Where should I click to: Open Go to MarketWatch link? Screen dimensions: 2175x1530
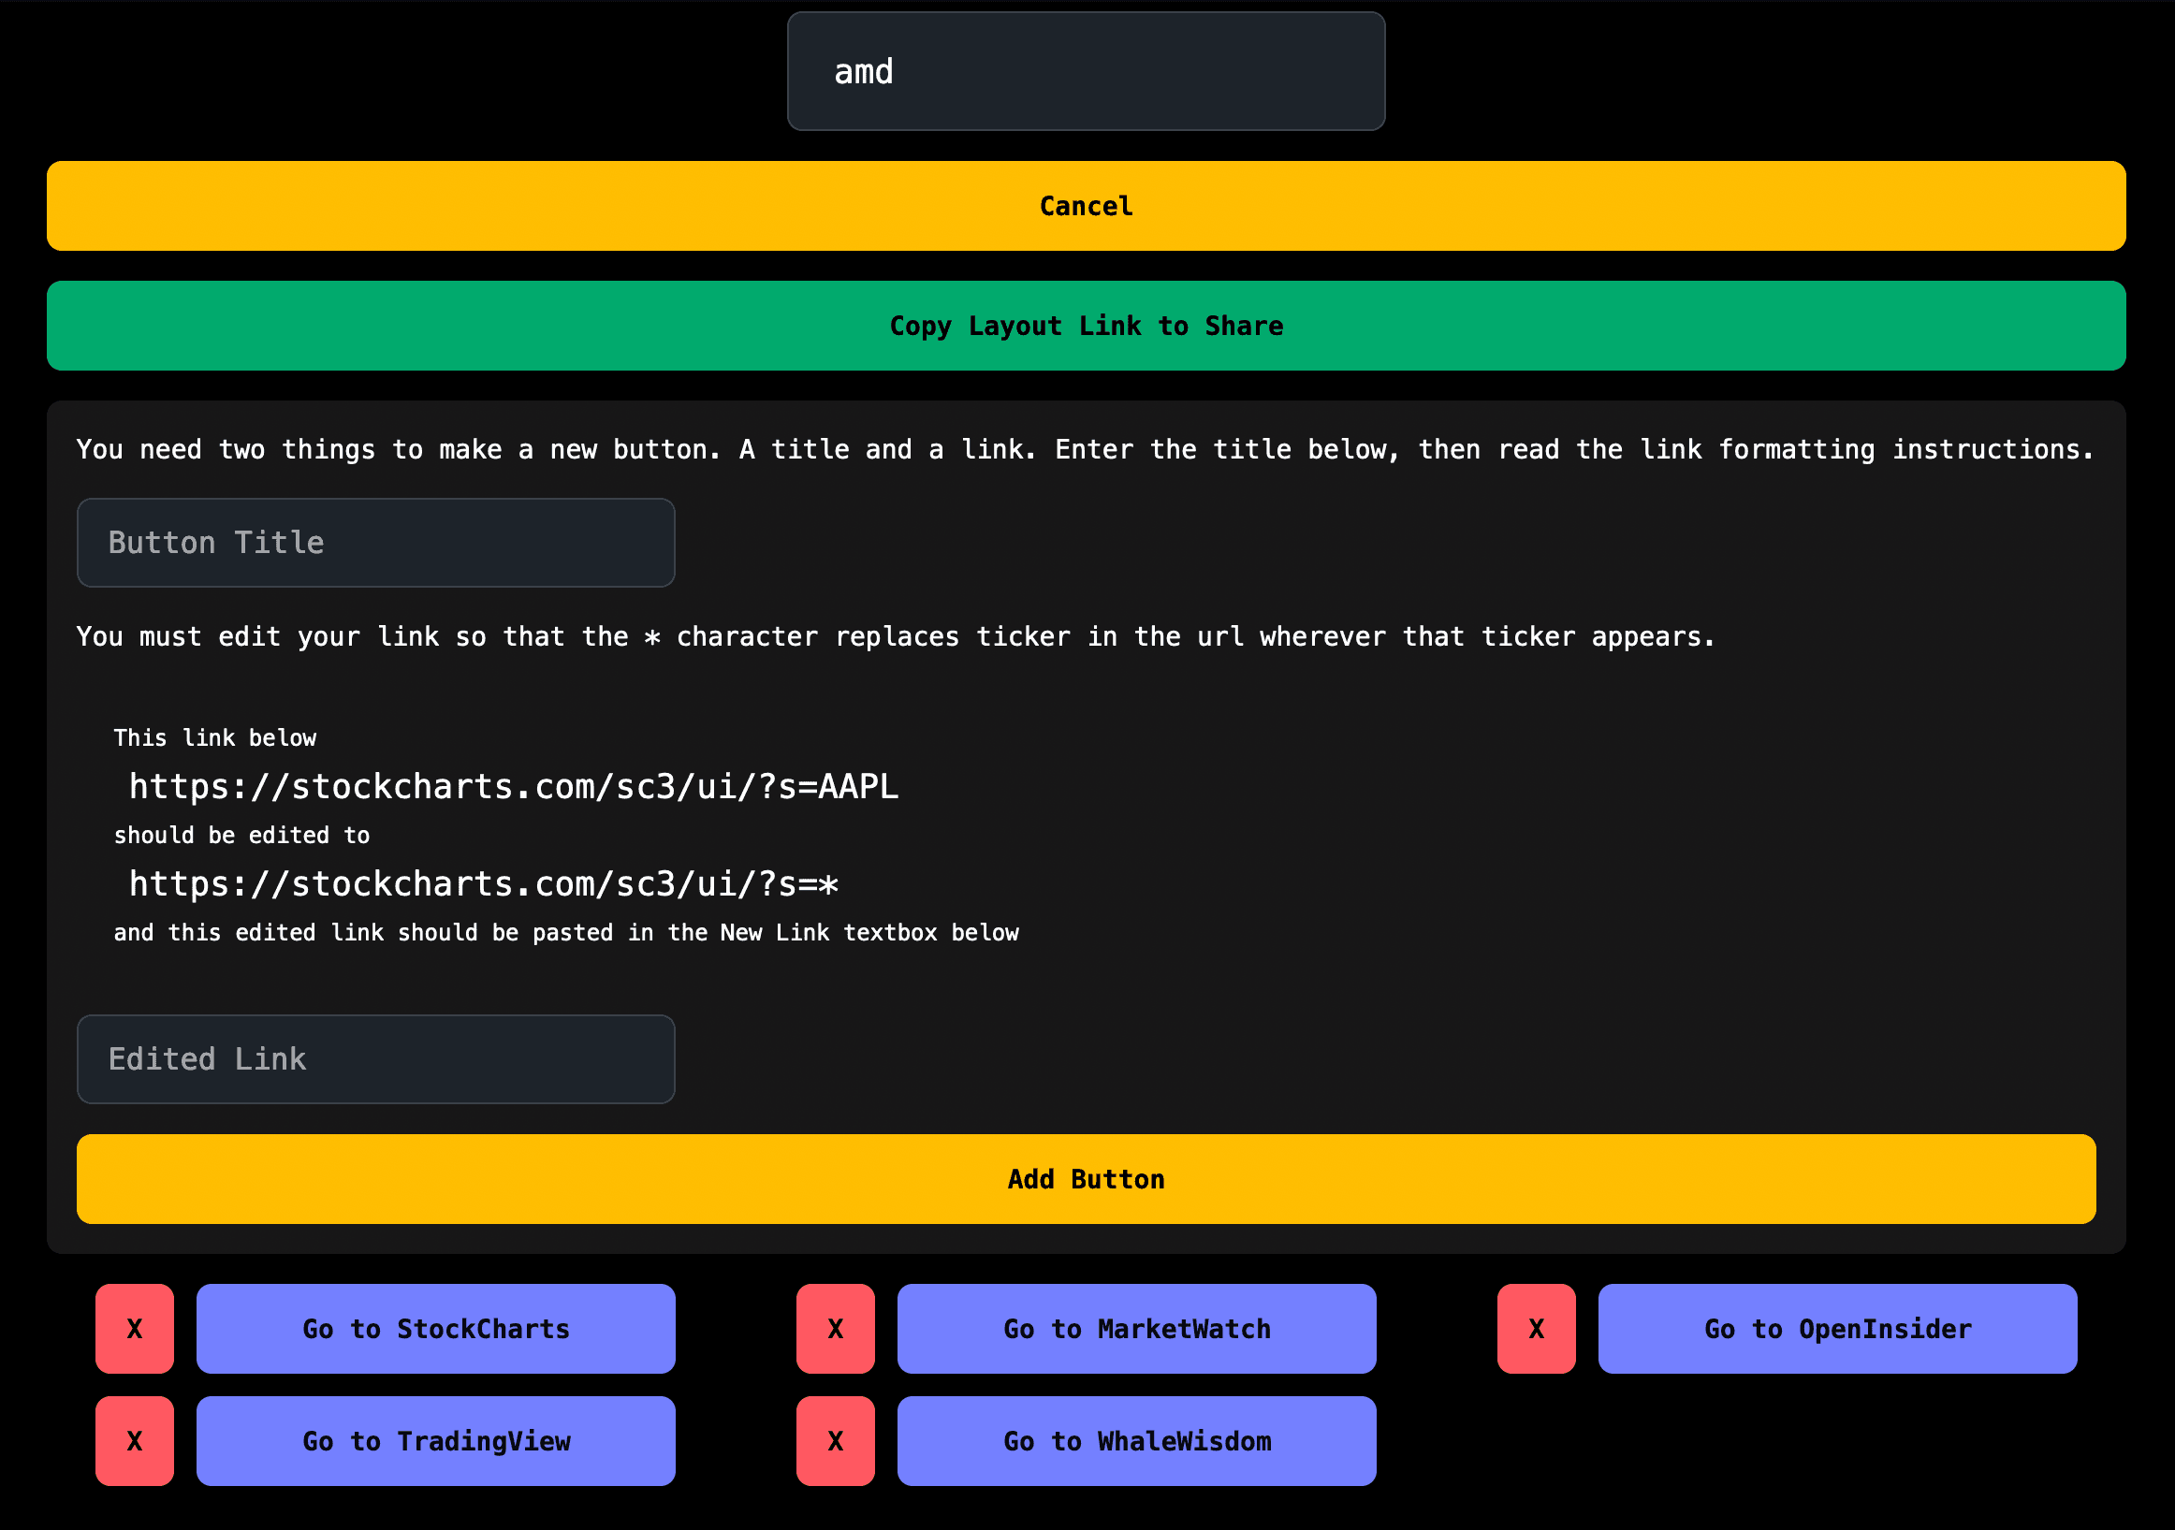pos(1137,1326)
